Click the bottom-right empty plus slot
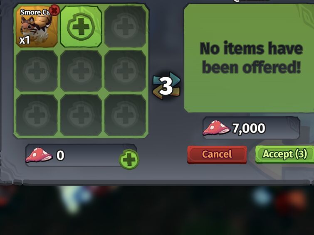314x235 pixels. 125,115
